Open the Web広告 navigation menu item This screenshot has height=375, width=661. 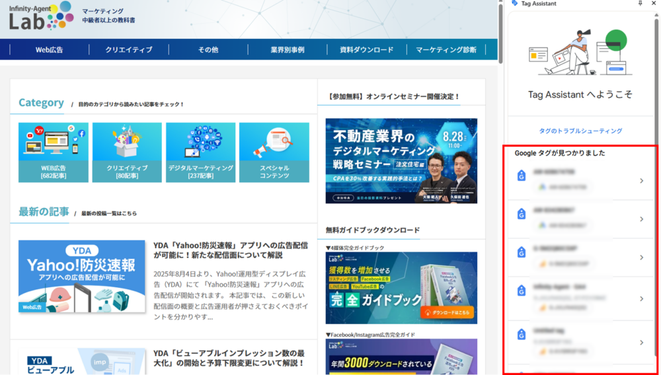[x=50, y=50]
